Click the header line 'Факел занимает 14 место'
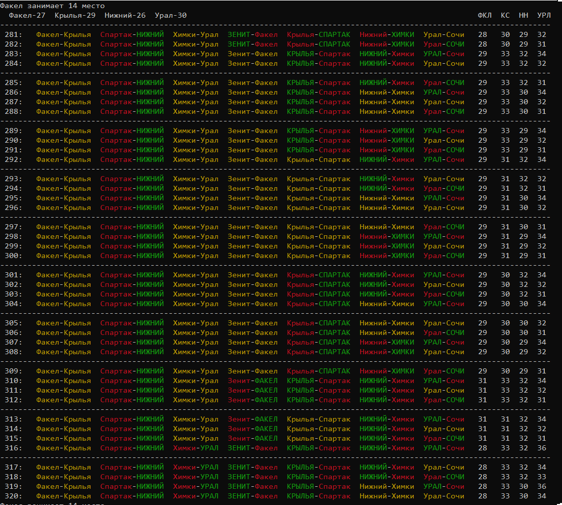This screenshot has width=562, height=505. [52, 6]
